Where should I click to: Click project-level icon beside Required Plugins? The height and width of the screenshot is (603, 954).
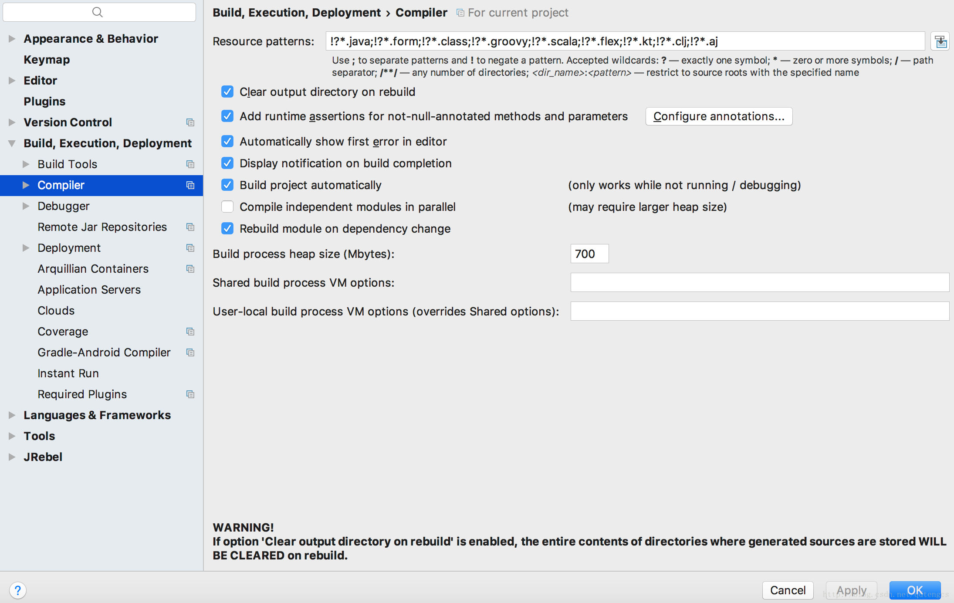pos(190,394)
